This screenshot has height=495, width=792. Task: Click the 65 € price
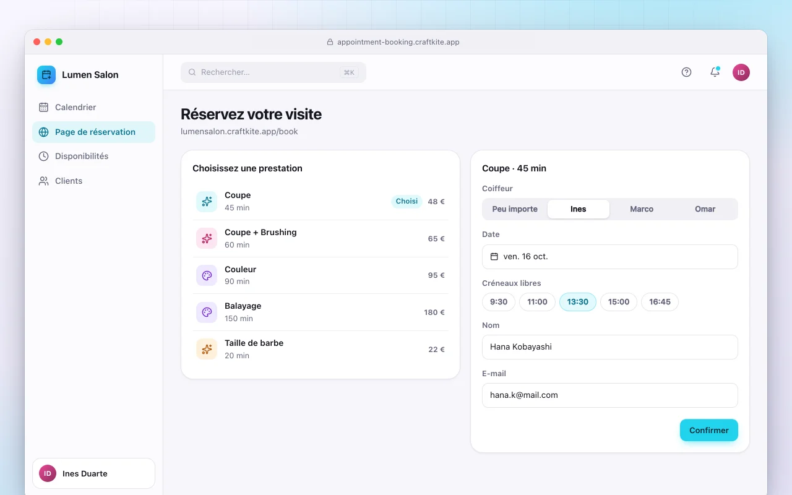click(x=436, y=238)
